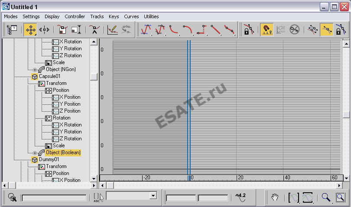The height and width of the screenshot is (207, 351).
Task: Click Zoom Value Extents icon
Action: 308,197
